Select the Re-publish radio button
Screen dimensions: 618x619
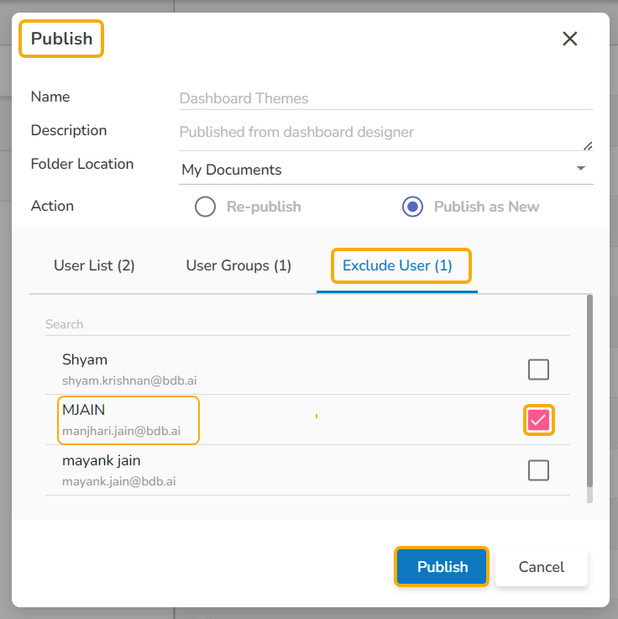pyautogui.click(x=206, y=207)
